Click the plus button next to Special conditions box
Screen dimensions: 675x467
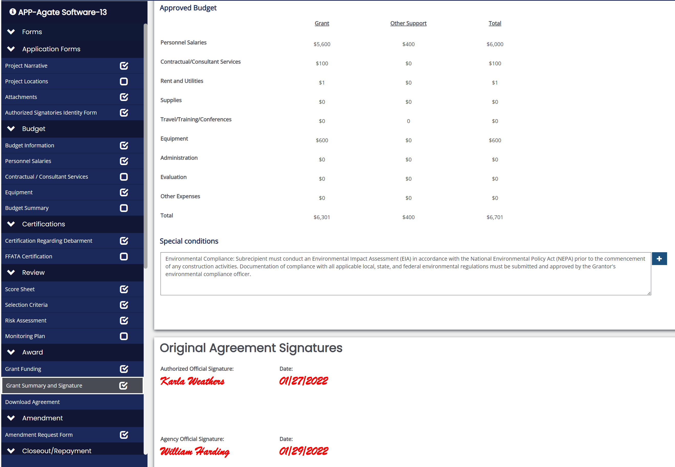659,259
